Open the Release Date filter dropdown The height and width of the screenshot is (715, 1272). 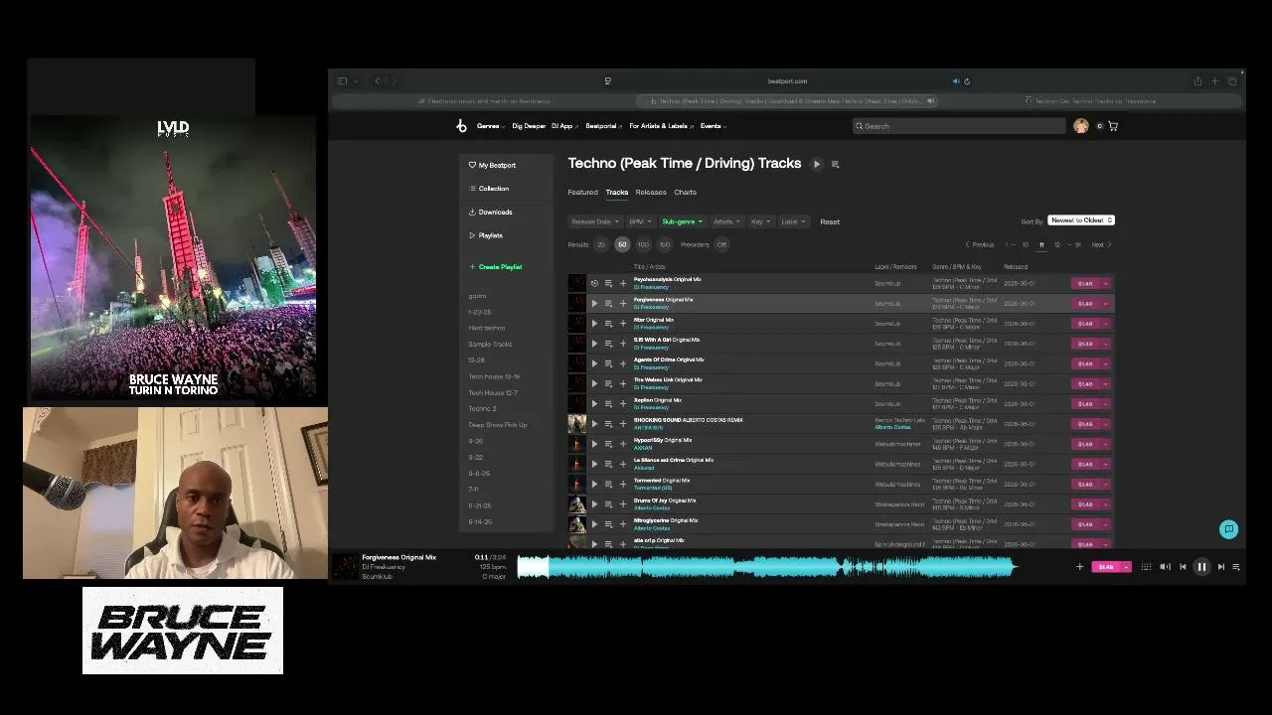594,221
